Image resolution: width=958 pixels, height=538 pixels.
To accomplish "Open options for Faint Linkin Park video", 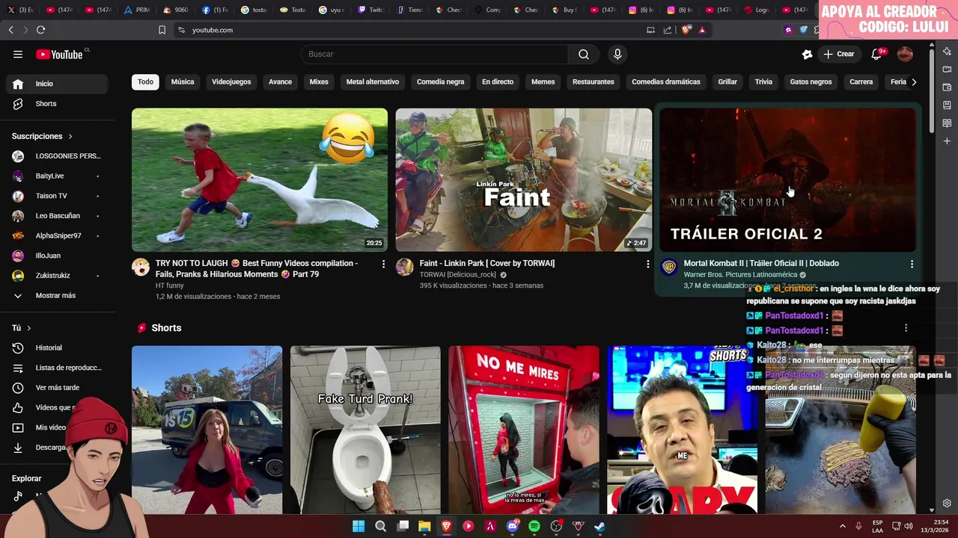I will [647, 264].
